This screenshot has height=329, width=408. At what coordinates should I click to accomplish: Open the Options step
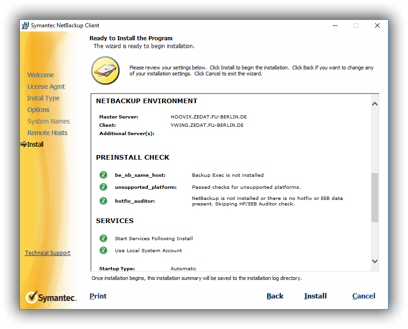(38, 110)
